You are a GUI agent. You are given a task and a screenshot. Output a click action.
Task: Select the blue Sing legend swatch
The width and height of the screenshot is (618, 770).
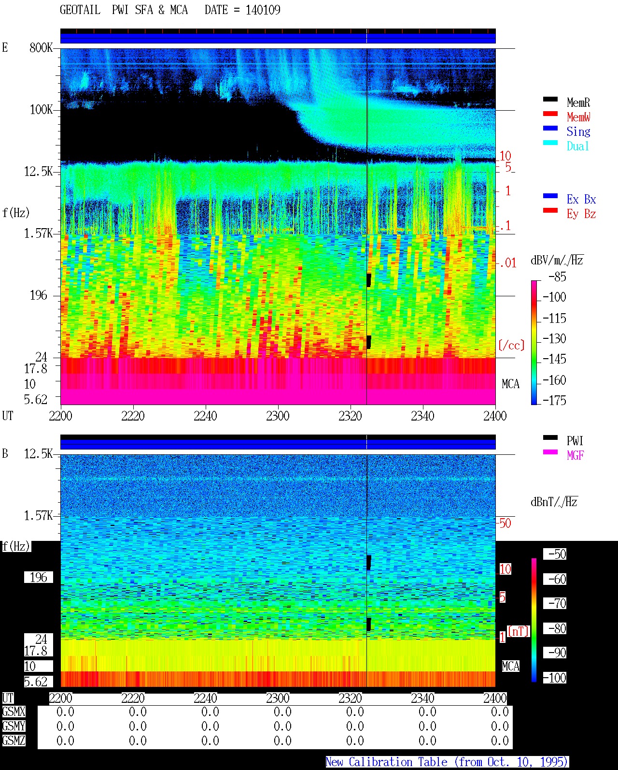click(550, 129)
